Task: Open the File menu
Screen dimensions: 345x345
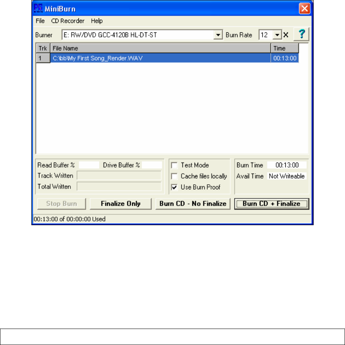Action: point(40,21)
